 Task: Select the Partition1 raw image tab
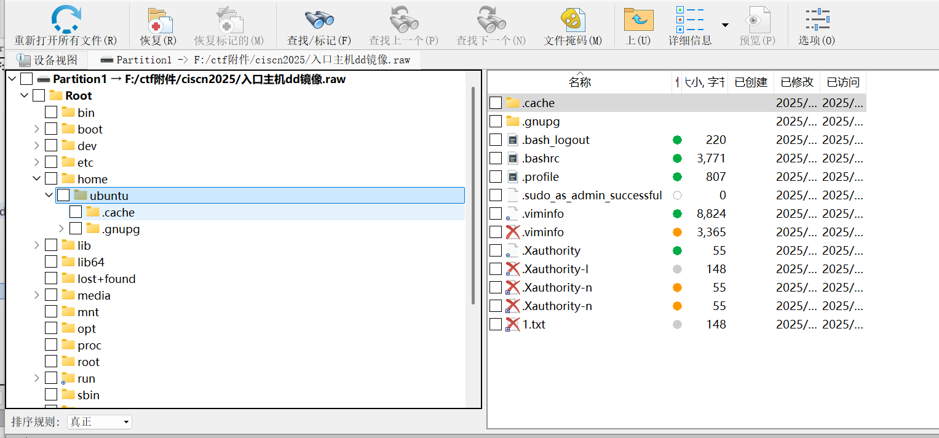pos(255,60)
